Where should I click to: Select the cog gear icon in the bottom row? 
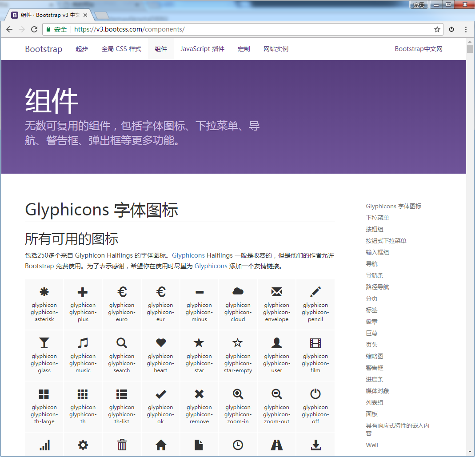tap(83, 445)
